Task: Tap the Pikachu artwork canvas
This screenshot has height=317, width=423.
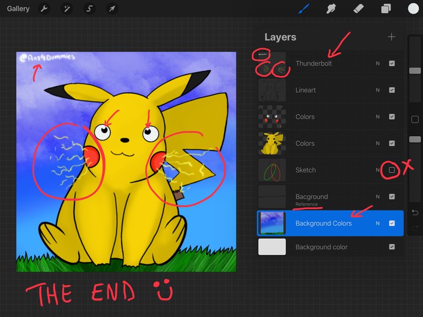Action: 126,162
